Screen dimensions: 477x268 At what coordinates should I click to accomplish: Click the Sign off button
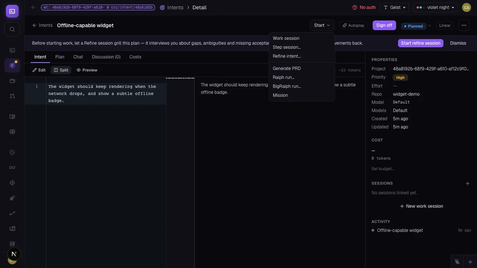coord(384,25)
